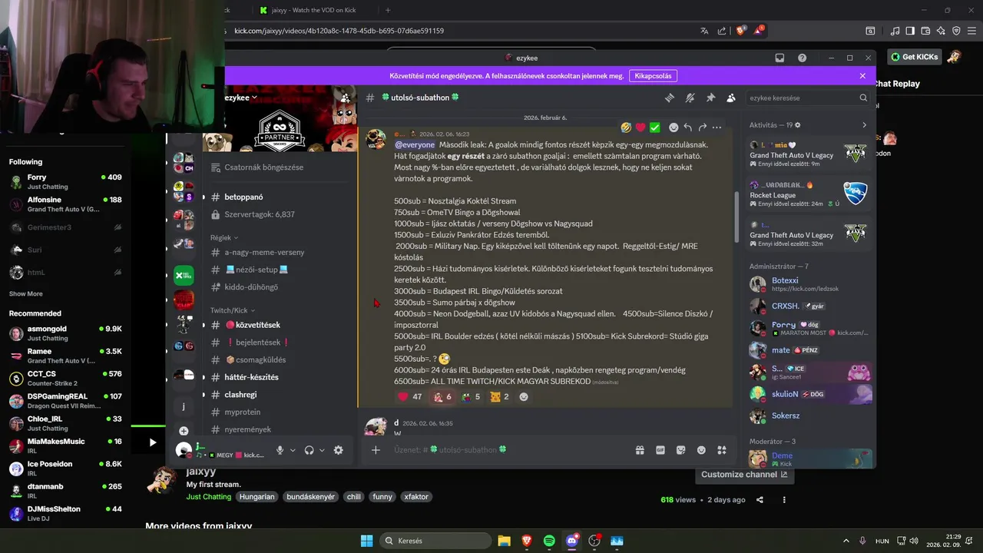This screenshot has width=983, height=553.
Task: Open add reaction picker on message toolbar
Action: [x=674, y=127]
